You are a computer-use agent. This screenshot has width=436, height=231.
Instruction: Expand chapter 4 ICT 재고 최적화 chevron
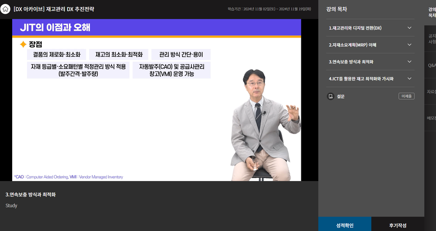(x=409, y=79)
